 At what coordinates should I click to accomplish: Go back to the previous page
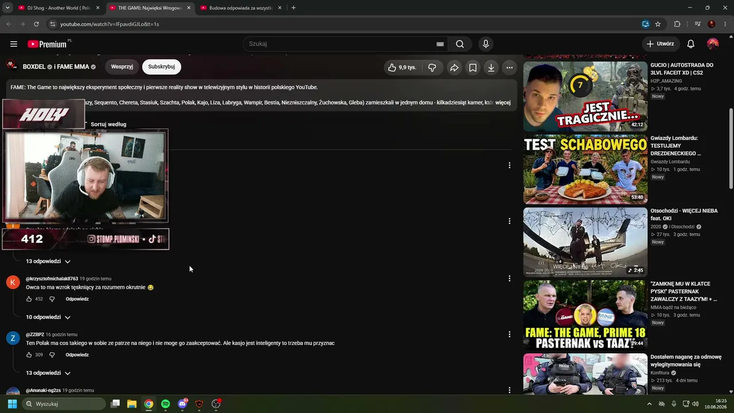click(x=9, y=24)
